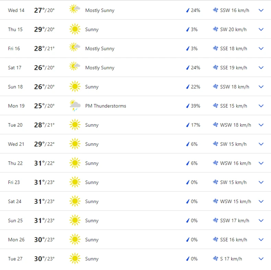Viewport: 271px width, 270px height.
Task: Click the thunderstorm icon on Mon 19
Action: pyautogui.click(x=75, y=106)
